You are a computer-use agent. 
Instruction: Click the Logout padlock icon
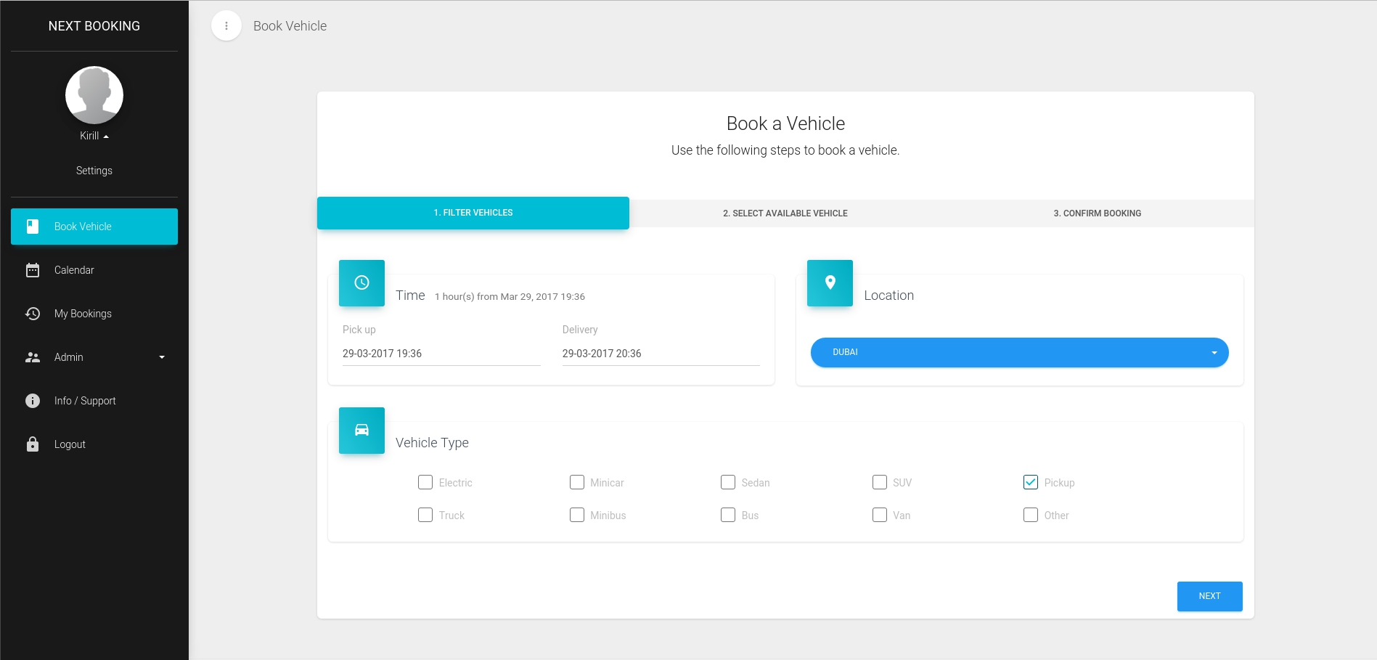click(33, 444)
